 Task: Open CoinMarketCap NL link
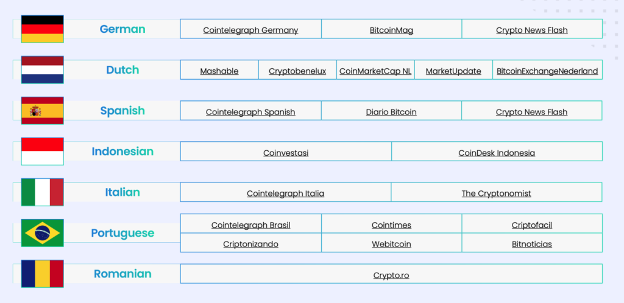375,71
